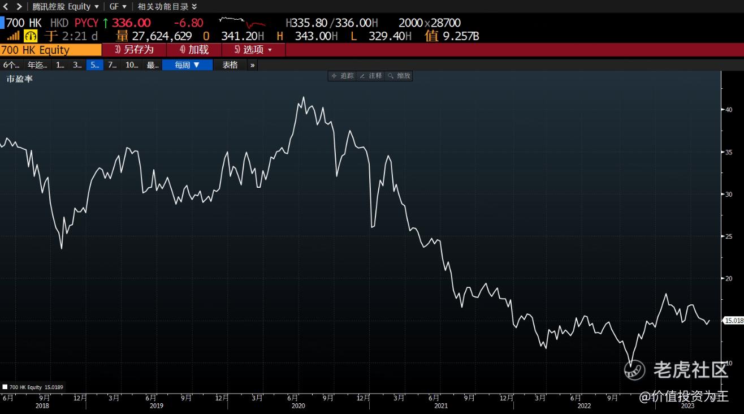
Task: Click the 2023 year label on the time axis
Action: pos(688,406)
